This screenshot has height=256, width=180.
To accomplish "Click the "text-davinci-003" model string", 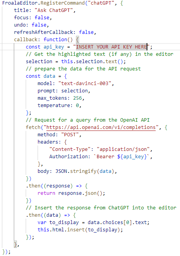I will coord(85,84).
